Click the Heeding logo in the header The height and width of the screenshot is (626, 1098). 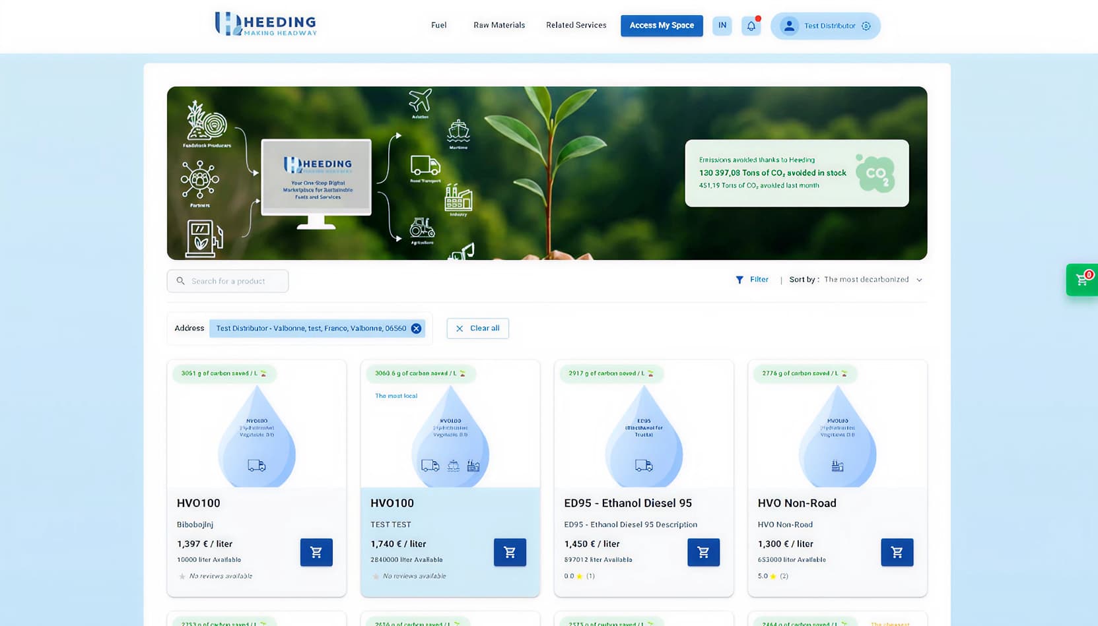click(x=265, y=24)
